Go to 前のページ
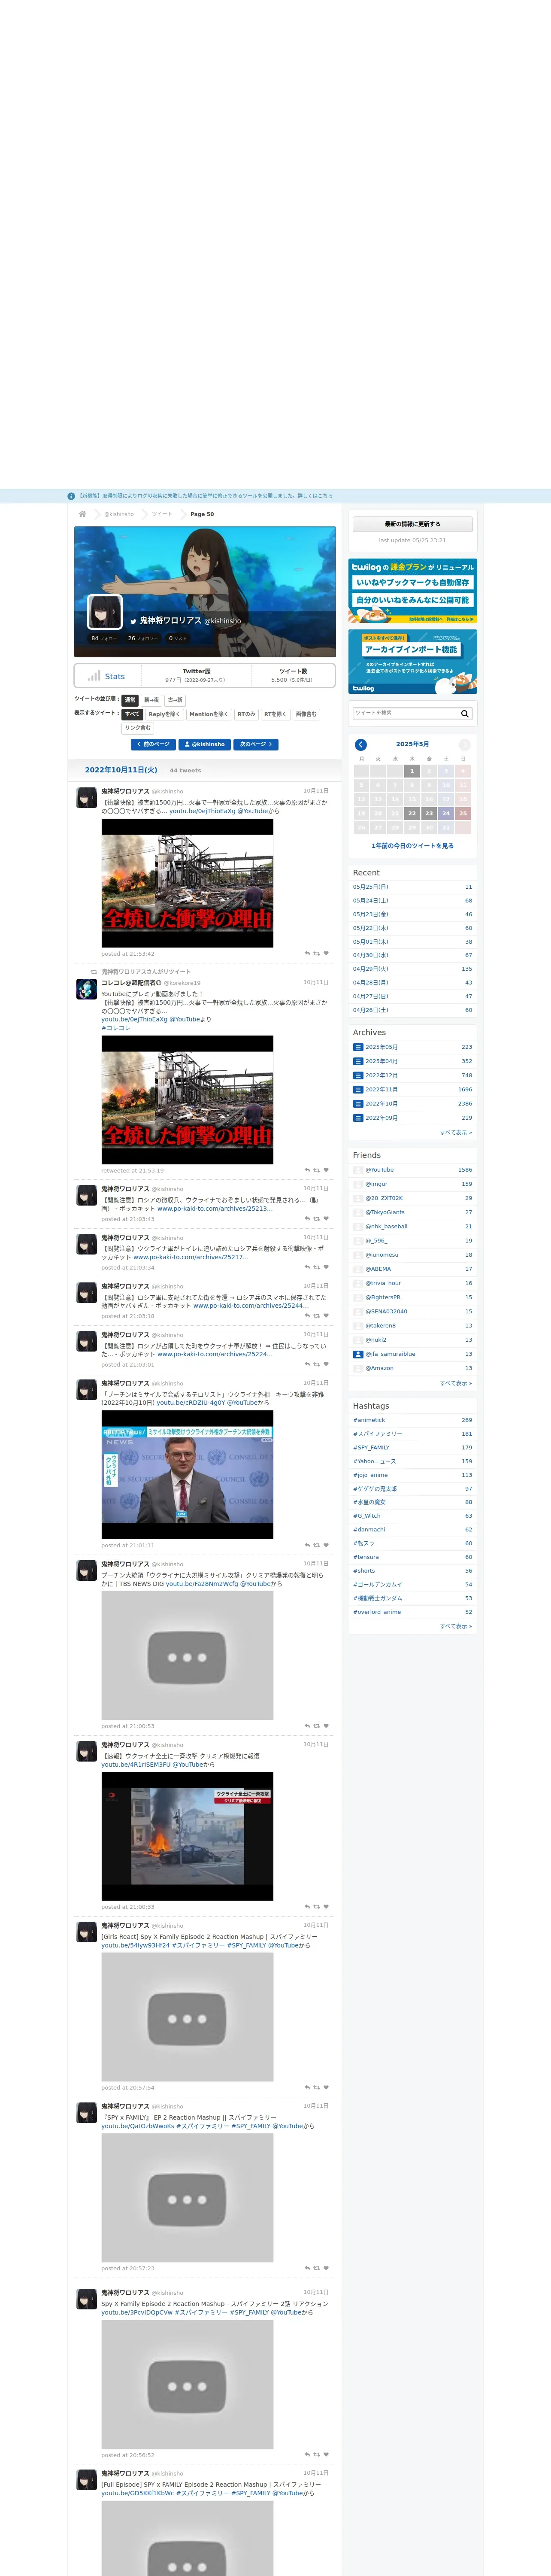The height and width of the screenshot is (2576, 551). [x=153, y=744]
